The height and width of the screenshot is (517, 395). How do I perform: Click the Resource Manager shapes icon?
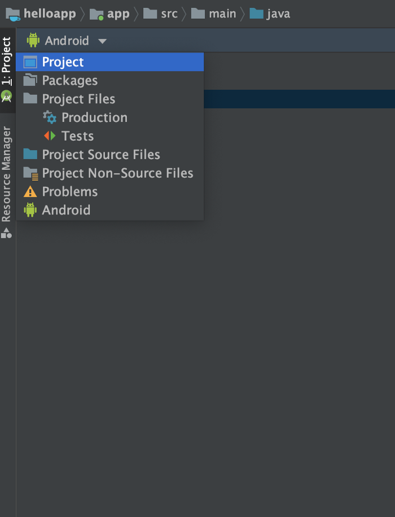(6, 233)
